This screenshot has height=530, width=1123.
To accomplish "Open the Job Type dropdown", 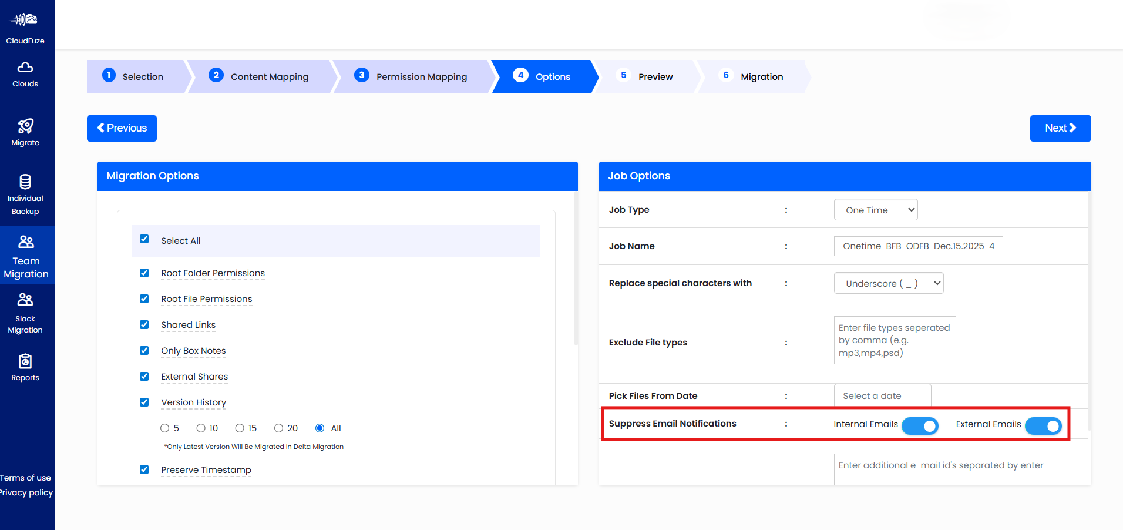I will pyautogui.click(x=875, y=209).
